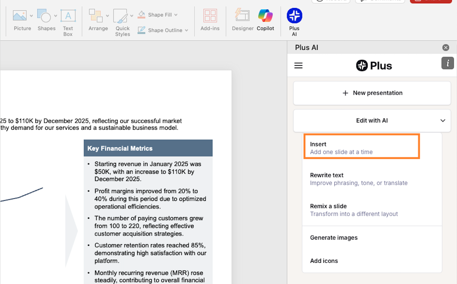Close the Plus AI side panel
This screenshot has height=284, width=457.
tap(446, 48)
